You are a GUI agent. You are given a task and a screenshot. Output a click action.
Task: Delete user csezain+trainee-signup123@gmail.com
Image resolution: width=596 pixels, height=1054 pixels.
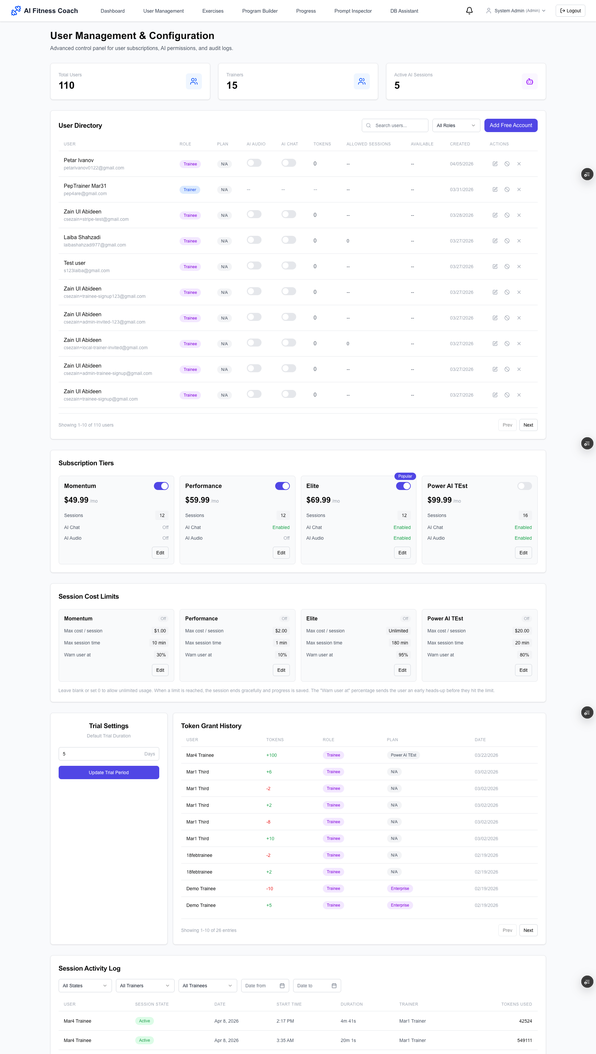[x=519, y=292]
